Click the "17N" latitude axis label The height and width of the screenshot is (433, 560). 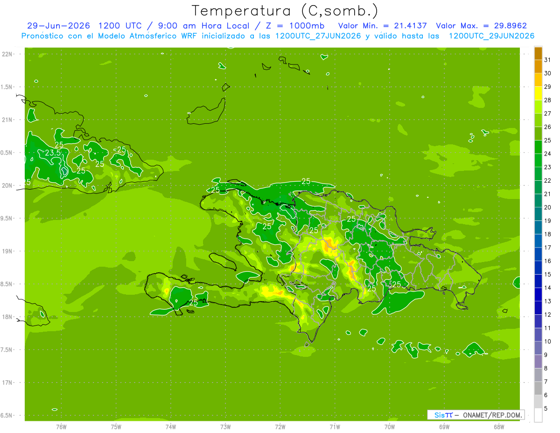[x=7, y=383]
